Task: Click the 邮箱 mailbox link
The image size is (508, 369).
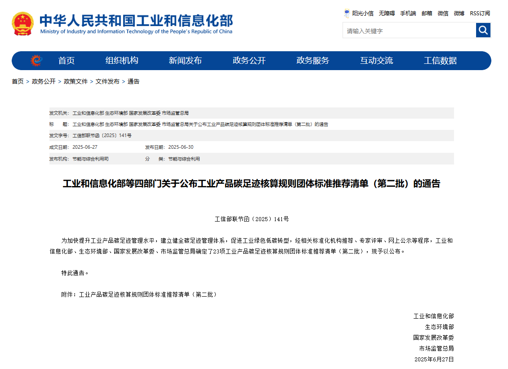Action: 427,13
